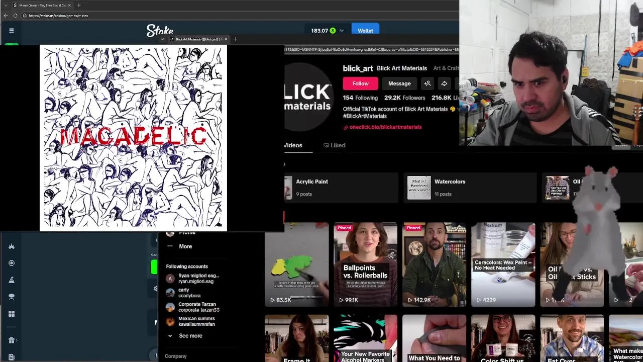The height and width of the screenshot is (362, 643).
Task: Share the blick_art profile
Action: click(x=444, y=83)
